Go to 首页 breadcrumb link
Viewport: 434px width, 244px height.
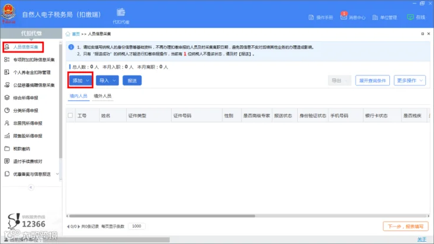click(76, 34)
